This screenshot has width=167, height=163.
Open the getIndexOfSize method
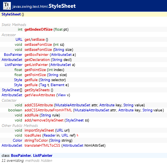[39, 29]
